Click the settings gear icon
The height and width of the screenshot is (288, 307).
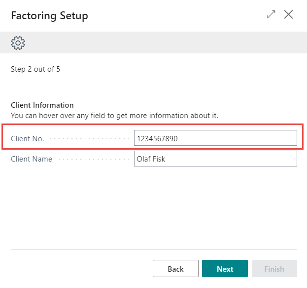pos(18,43)
